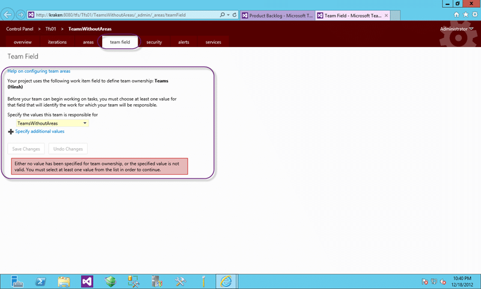Screen dimensions: 481x289
Task: Open the browser Tools gear icon
Action: [x=475, y=14]
